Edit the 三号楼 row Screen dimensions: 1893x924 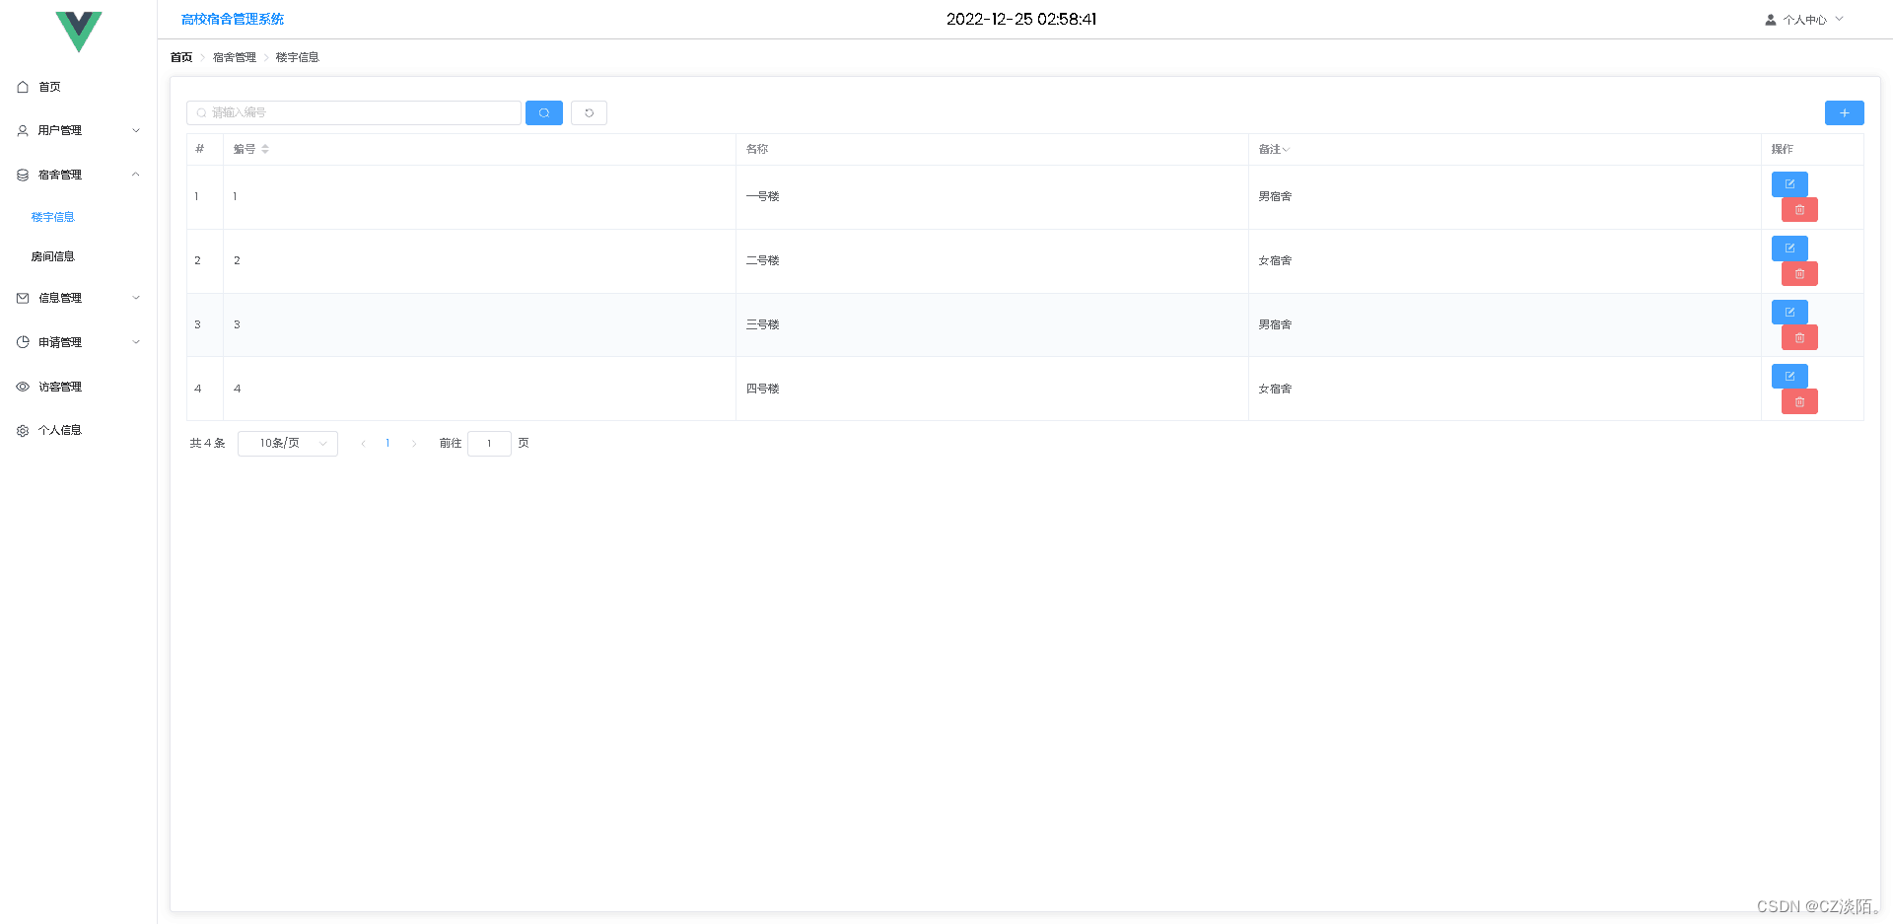(1789, 313)
